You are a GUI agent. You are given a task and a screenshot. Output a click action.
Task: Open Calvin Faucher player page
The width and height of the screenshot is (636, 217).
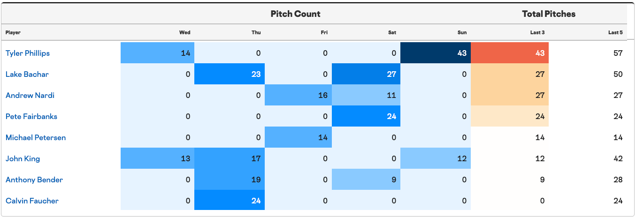point(32,201)
